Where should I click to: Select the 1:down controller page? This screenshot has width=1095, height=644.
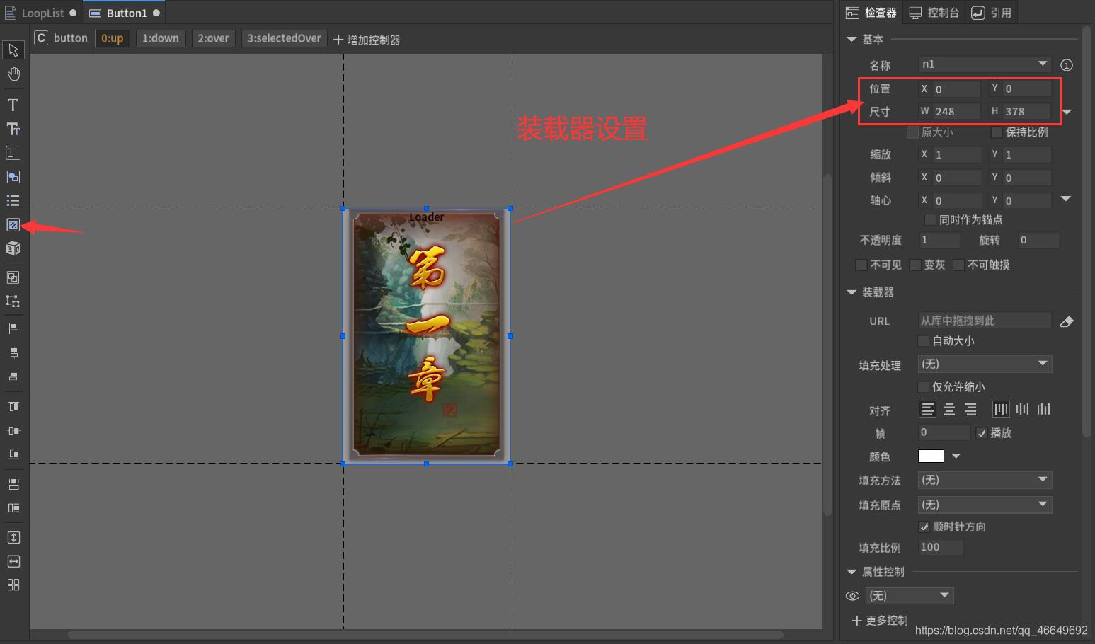tap(161, 38)
